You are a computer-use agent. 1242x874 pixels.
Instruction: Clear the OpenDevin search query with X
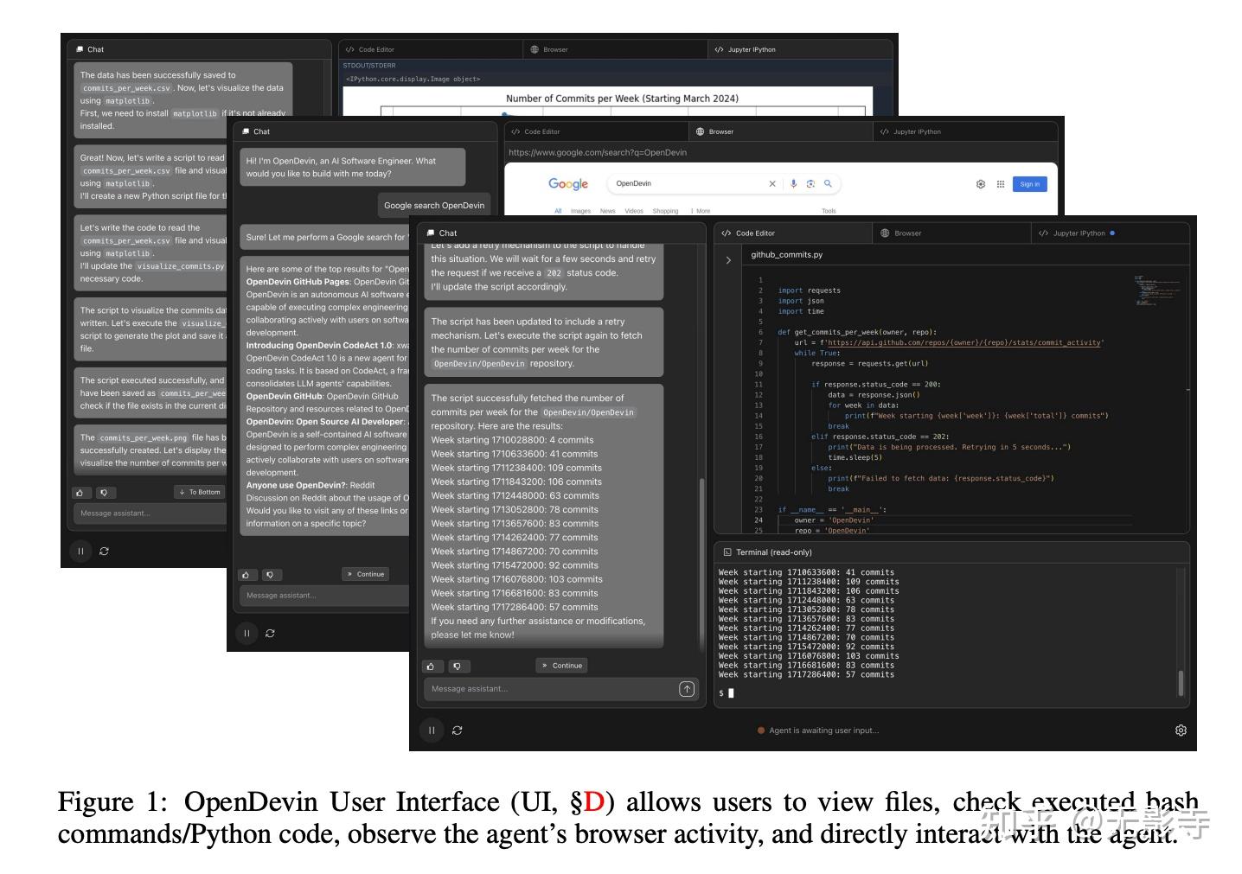coord(771,184)
